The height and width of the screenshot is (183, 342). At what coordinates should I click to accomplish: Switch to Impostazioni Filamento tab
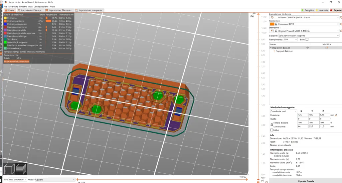click(58, 10)
